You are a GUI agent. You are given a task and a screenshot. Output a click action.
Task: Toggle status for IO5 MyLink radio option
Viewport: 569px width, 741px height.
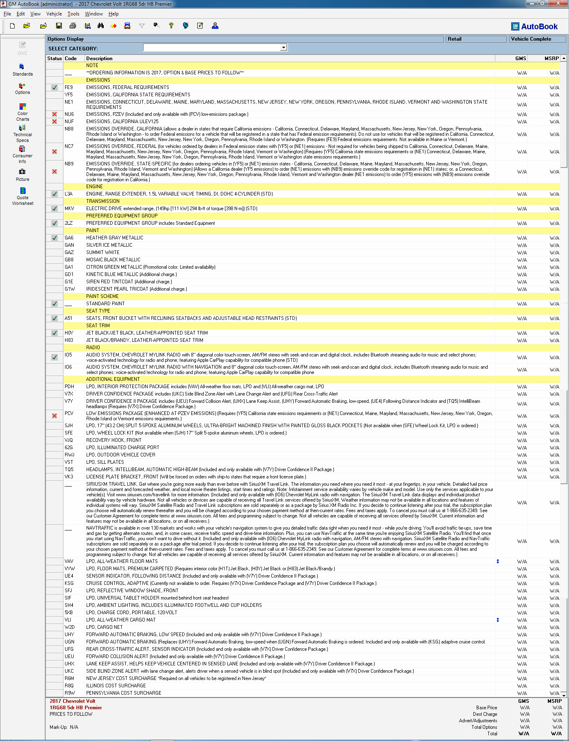point(55,357)
